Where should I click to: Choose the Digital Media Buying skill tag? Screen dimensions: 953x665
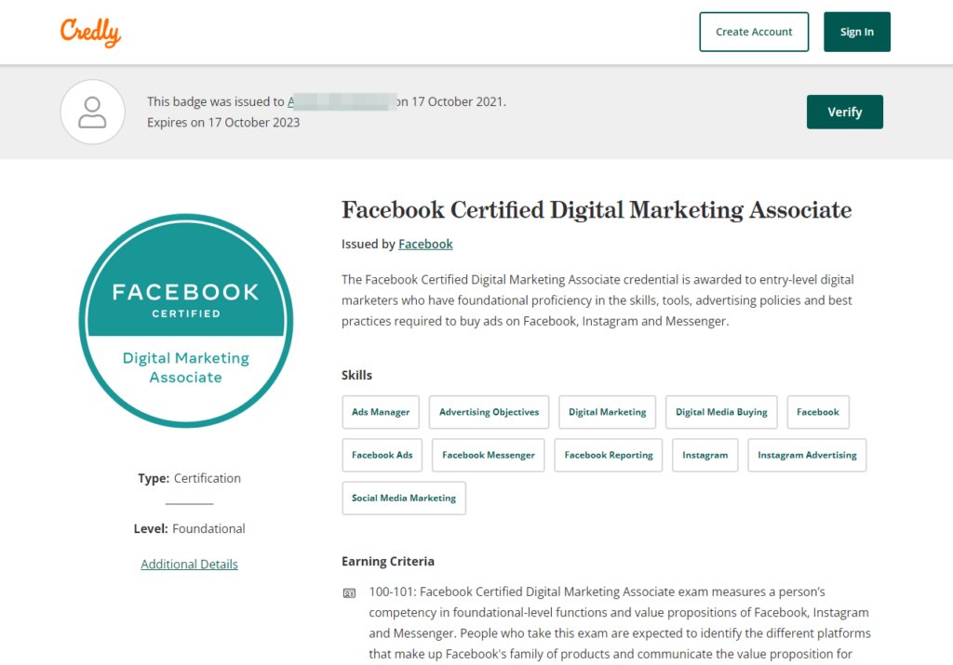click(721, 412)
